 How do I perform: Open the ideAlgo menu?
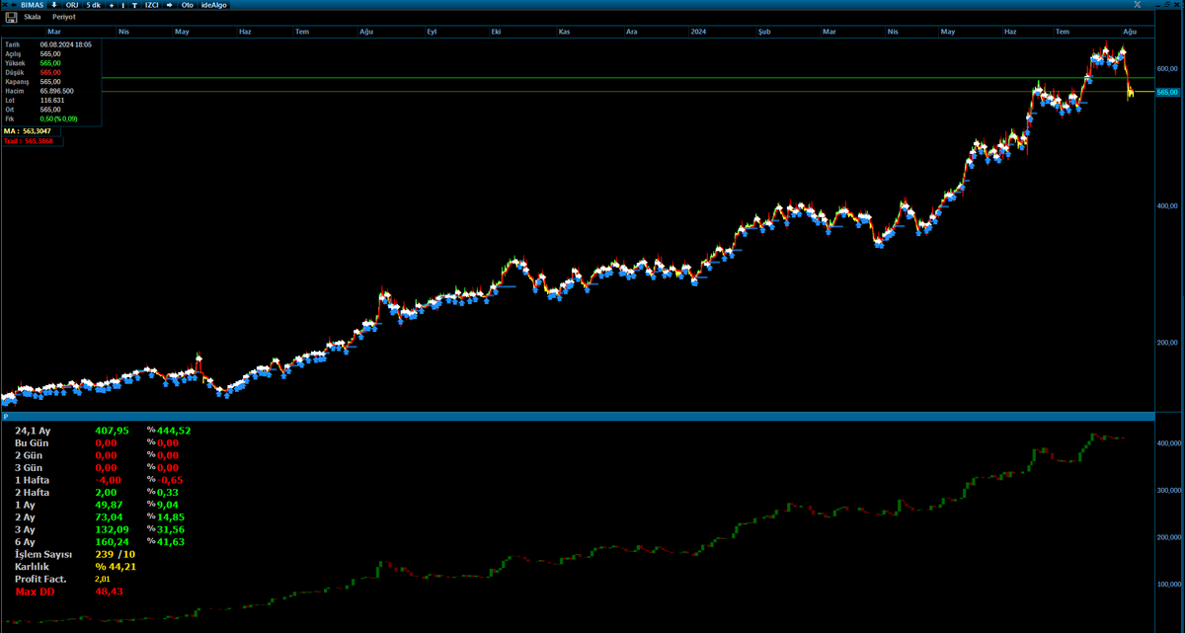point(213,5)
